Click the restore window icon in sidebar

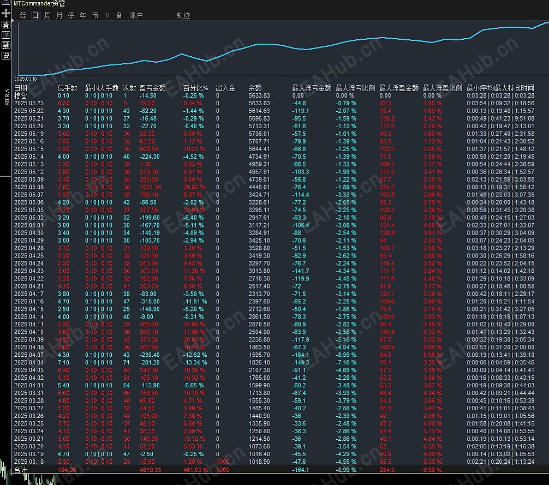pos(5,55)
